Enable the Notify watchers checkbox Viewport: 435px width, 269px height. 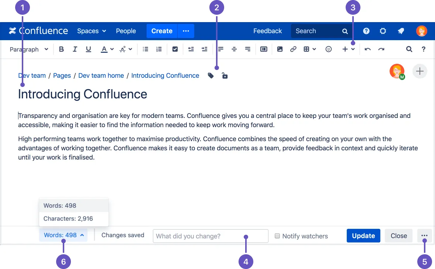(x=277, y=236)
